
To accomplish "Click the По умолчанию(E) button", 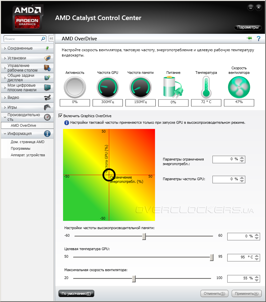I will [x=76, y=293].
